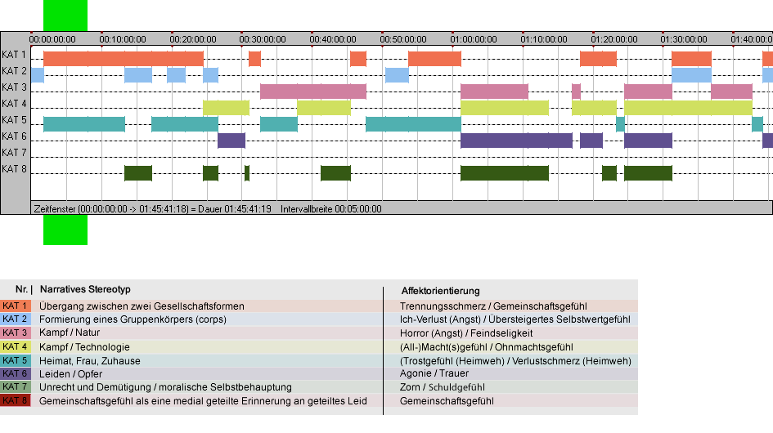Click the 00:10:00:00 time ruler label

123,39
